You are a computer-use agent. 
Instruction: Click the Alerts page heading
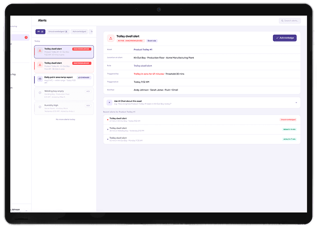42,21
